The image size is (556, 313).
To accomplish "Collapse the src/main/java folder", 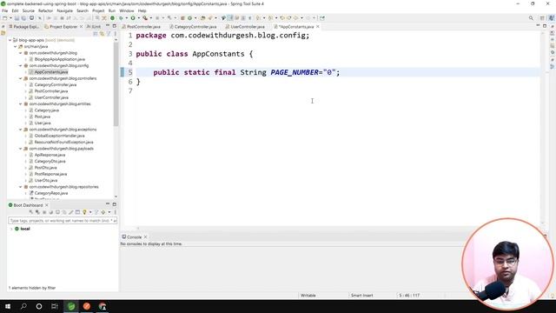I will [x=16, y=46].
